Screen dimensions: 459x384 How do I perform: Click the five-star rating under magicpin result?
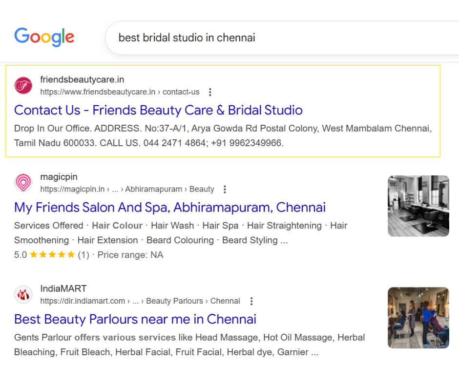(52, 255)
